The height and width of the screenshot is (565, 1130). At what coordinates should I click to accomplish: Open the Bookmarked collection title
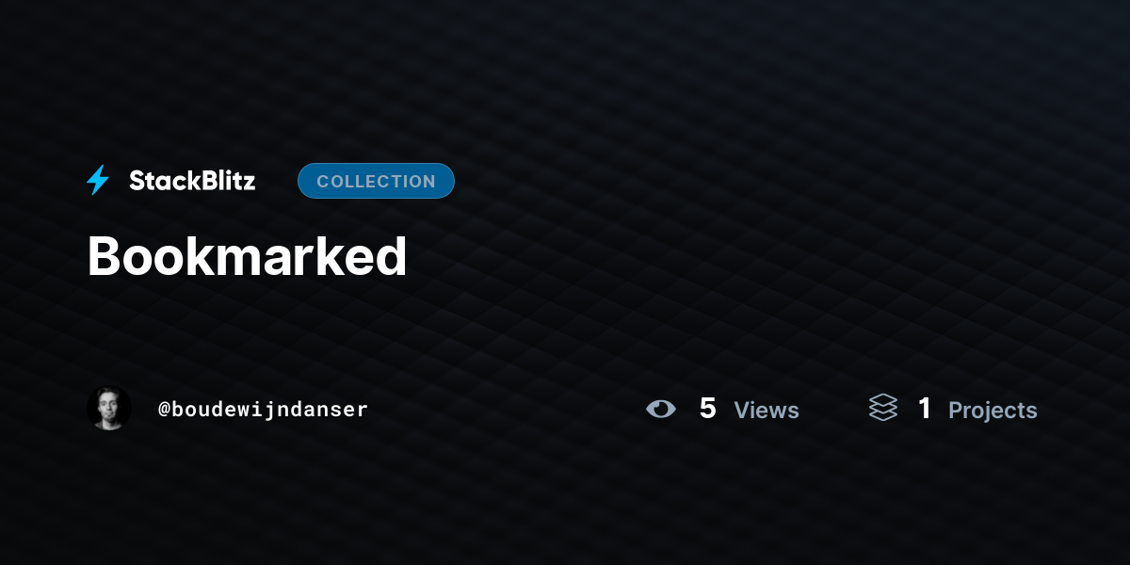(247, 255)
